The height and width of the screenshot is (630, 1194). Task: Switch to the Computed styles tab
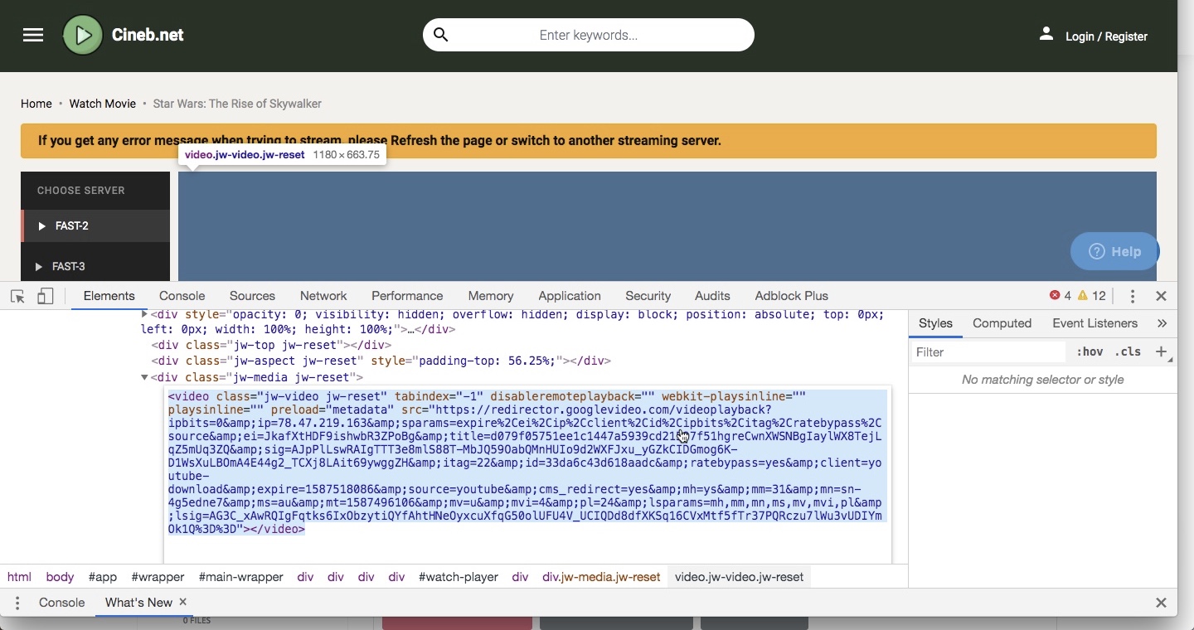coord(1002,323)
